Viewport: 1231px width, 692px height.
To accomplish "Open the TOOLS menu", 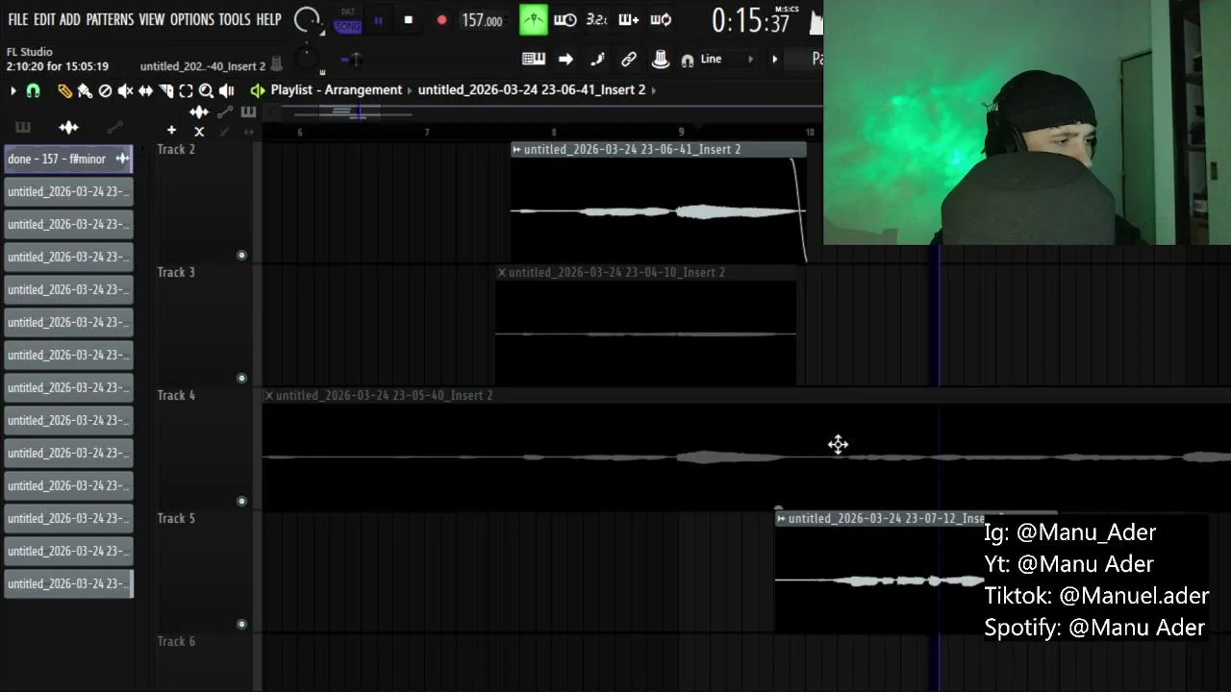I will pos(234,19).
